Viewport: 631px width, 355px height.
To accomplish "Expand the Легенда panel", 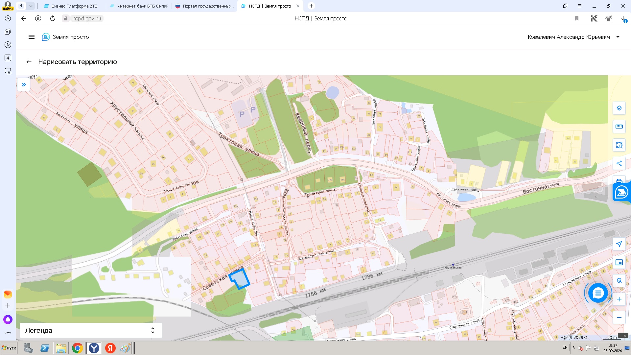I will point(91,330).
